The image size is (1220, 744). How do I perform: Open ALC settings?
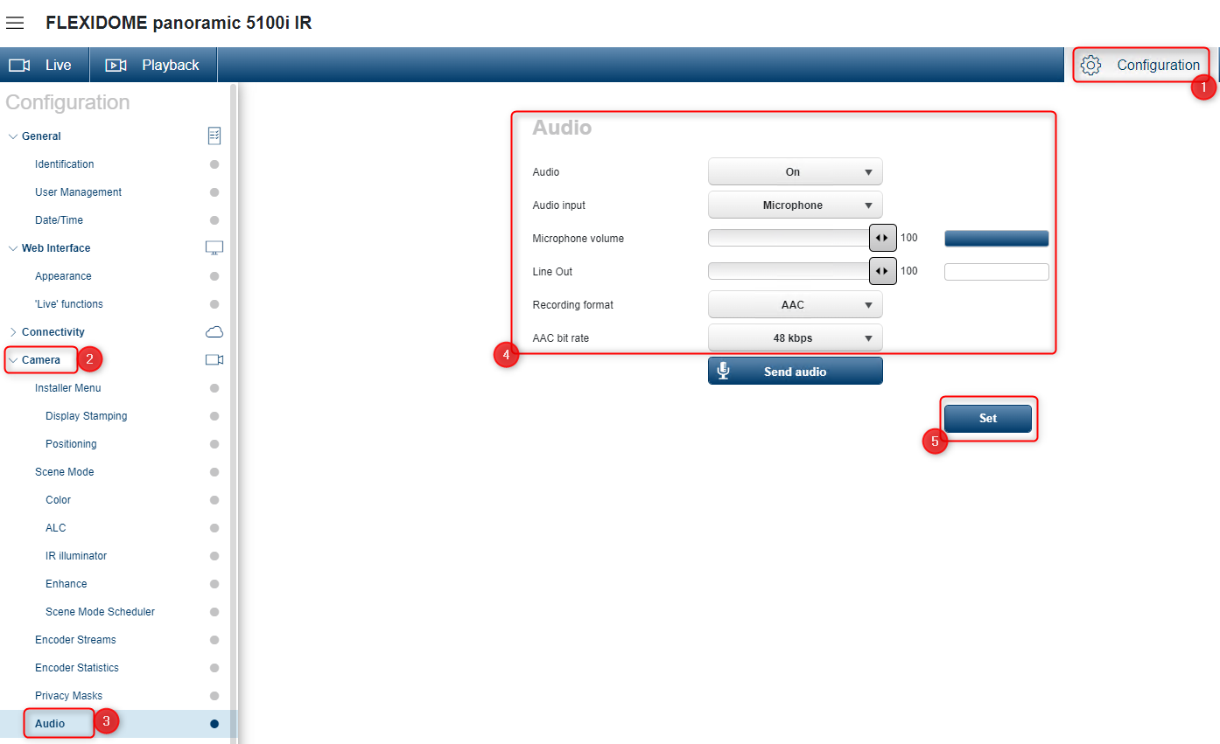55,527
